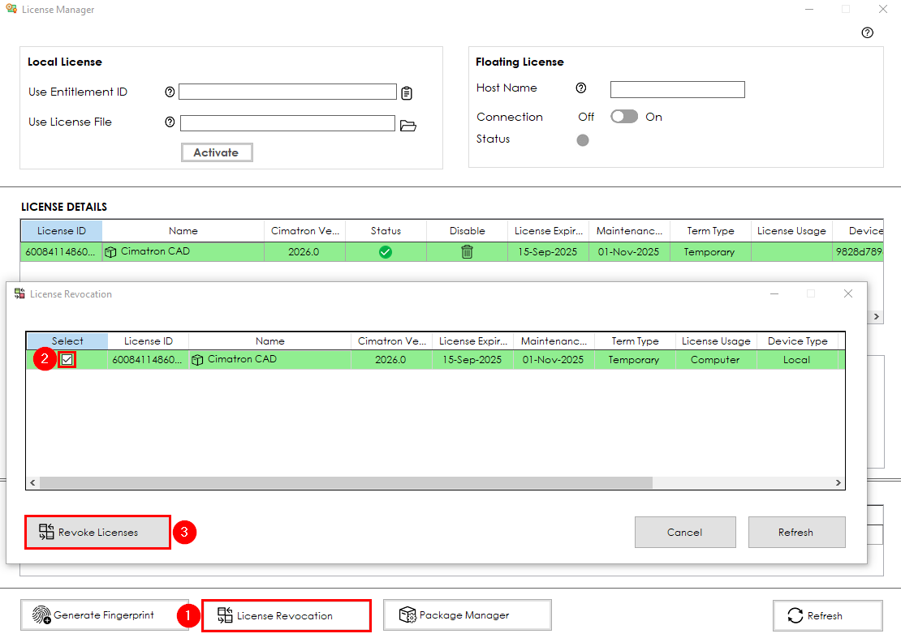Click the help icon at top right corner
901x638 pixels.
point(867,33)
